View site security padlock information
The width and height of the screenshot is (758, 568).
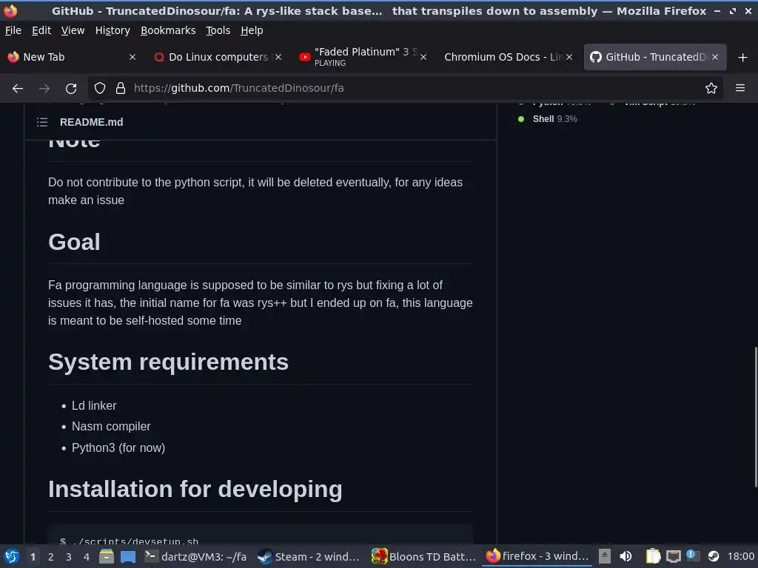tap(121, 89)
